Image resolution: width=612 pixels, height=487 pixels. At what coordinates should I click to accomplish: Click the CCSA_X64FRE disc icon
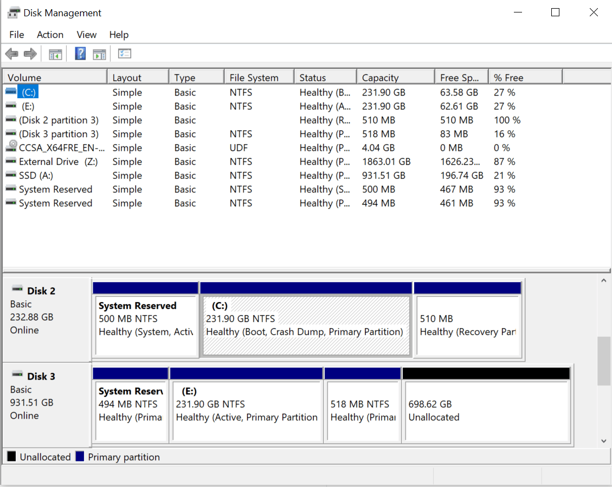12,146
